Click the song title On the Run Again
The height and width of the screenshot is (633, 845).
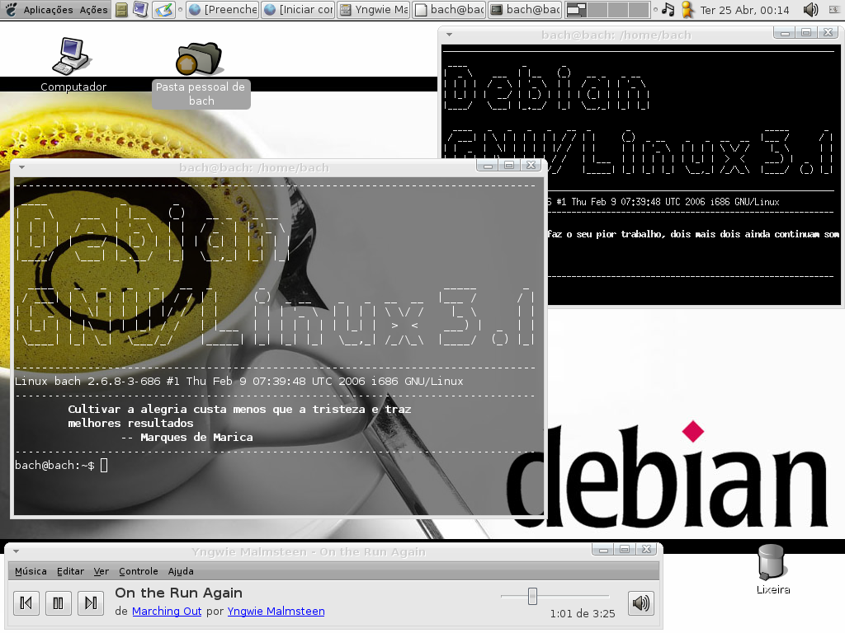point(178,593)
